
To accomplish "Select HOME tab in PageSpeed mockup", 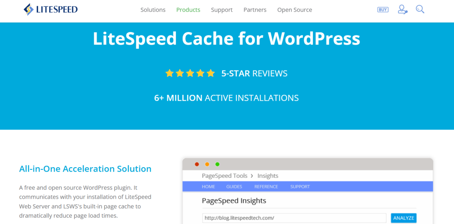I will (x=208, y=187).
